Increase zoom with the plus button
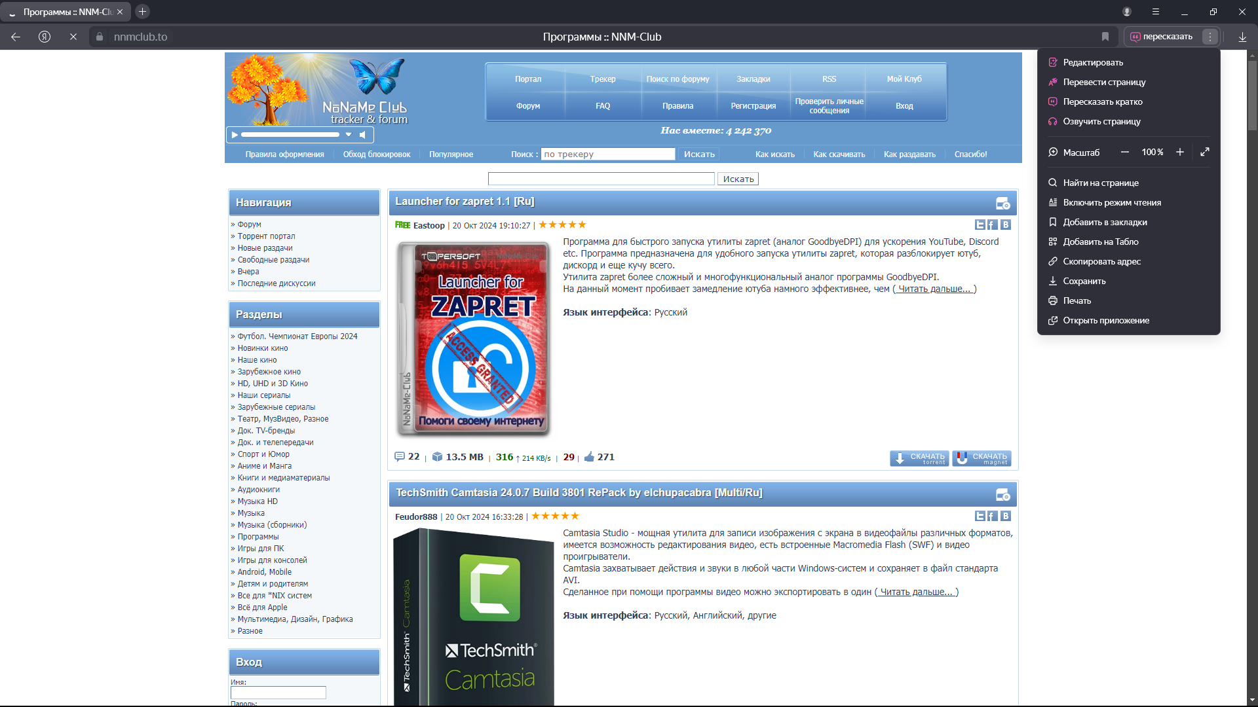Image resolution: width=1258 pixels, height=707 pixels. [x=1180, y=152]
